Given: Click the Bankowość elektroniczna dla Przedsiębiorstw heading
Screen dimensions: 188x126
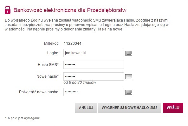Looking at the screenshot, I should (70, 10).
